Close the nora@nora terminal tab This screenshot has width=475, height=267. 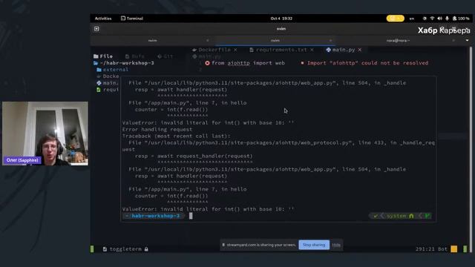(453, 40)
